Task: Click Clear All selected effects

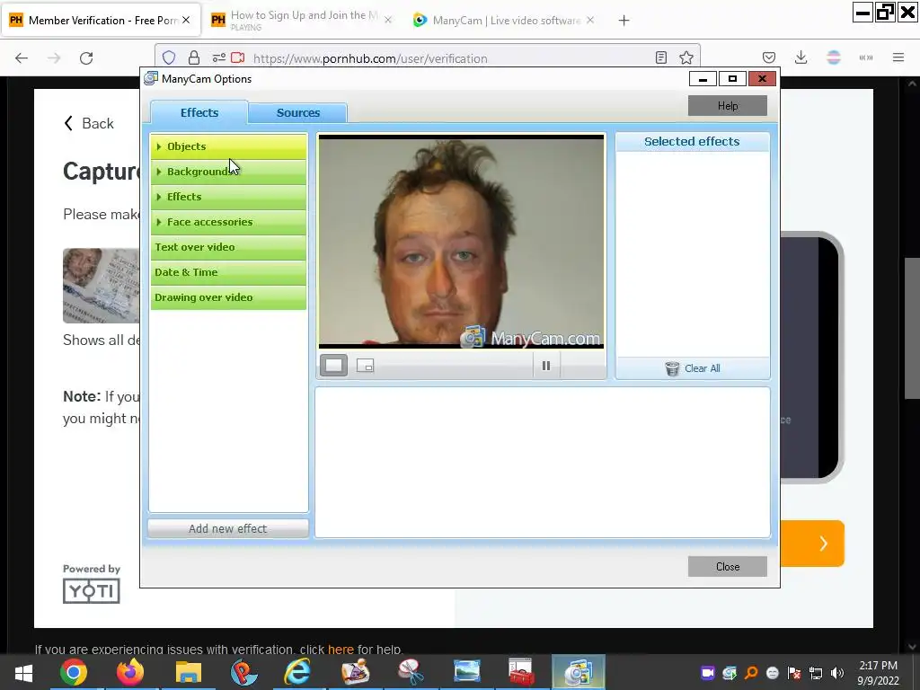Action: tap(693, 368)
